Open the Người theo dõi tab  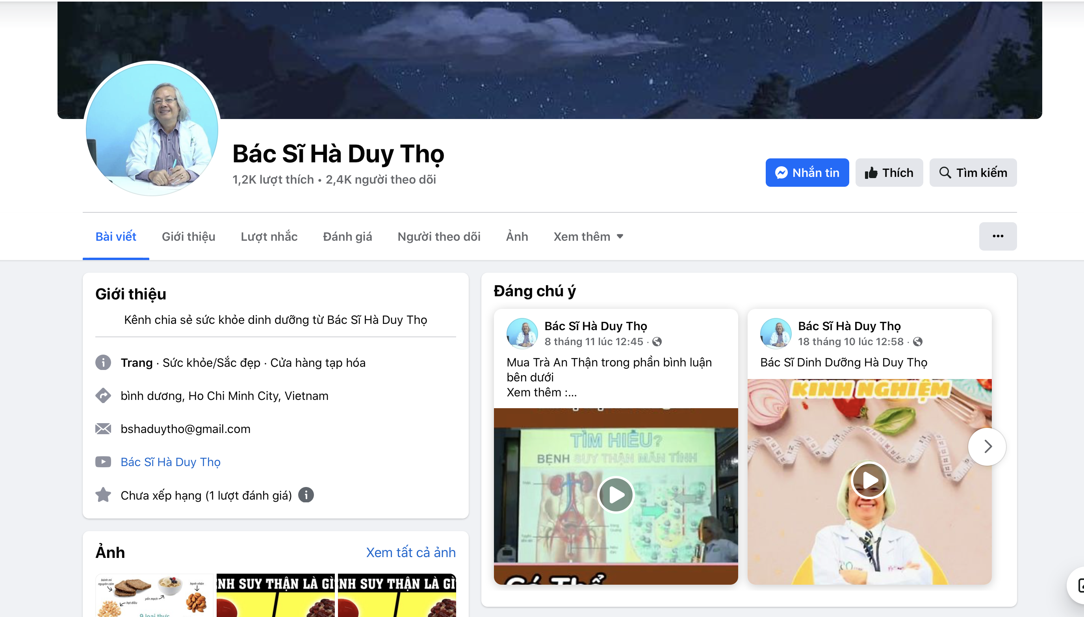tap(438, 236)
